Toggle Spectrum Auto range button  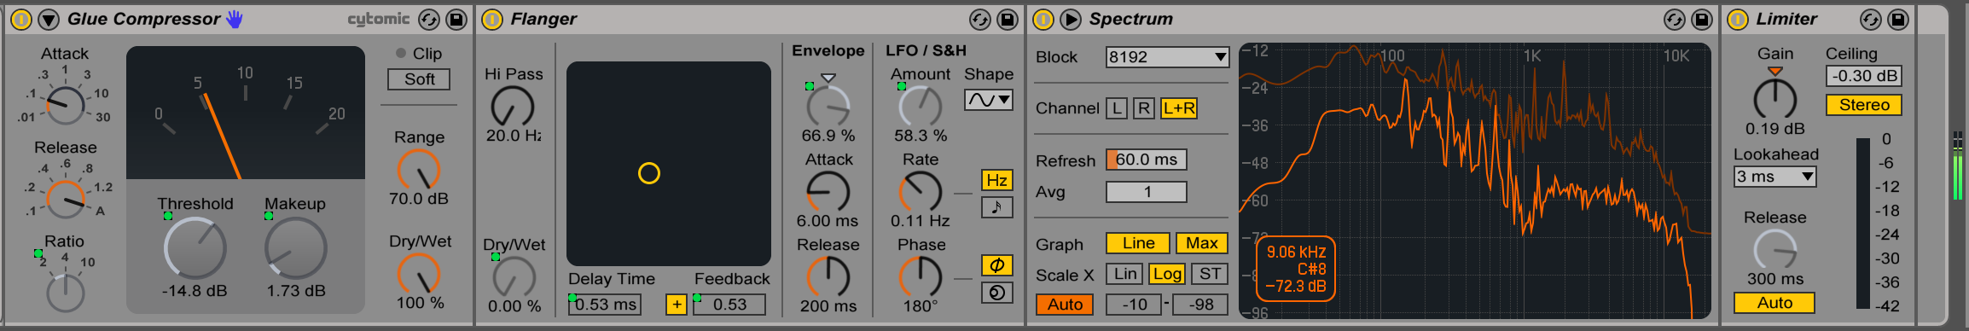point(1065,305)
